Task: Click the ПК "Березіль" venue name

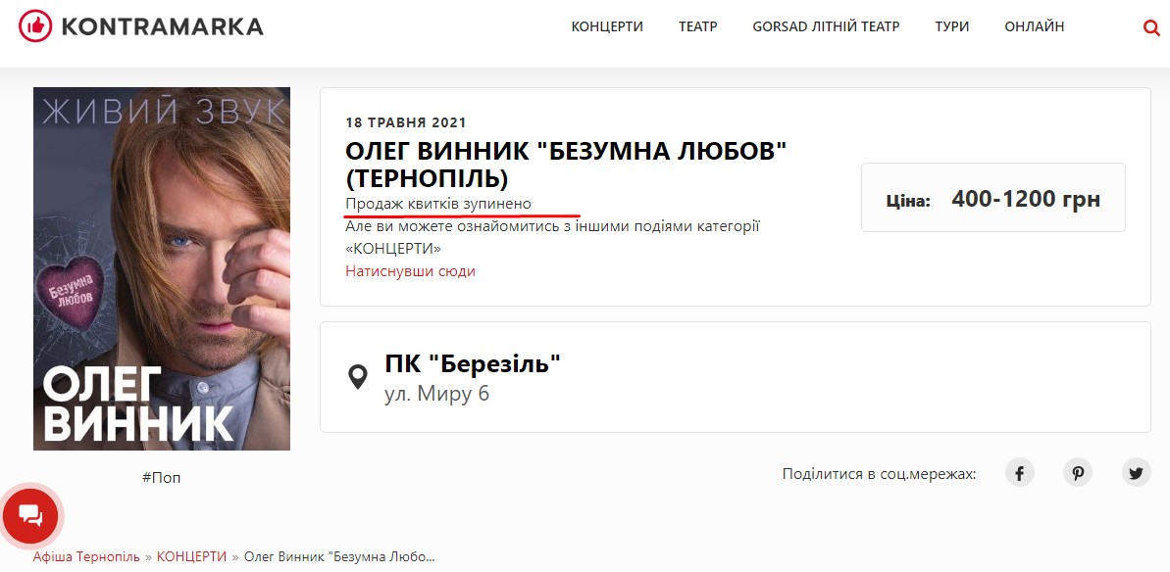Action: pos(473,363)
